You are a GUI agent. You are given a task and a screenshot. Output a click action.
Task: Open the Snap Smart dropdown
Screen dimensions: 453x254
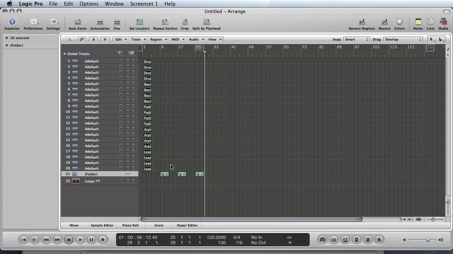coord(356,39)
